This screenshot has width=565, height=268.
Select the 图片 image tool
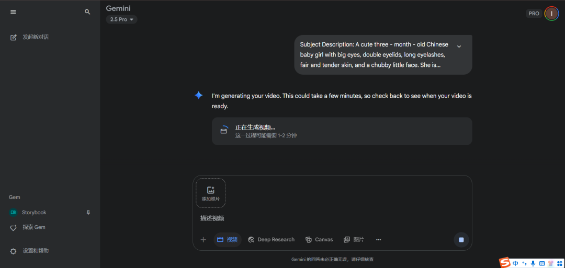tap(354, 240)
